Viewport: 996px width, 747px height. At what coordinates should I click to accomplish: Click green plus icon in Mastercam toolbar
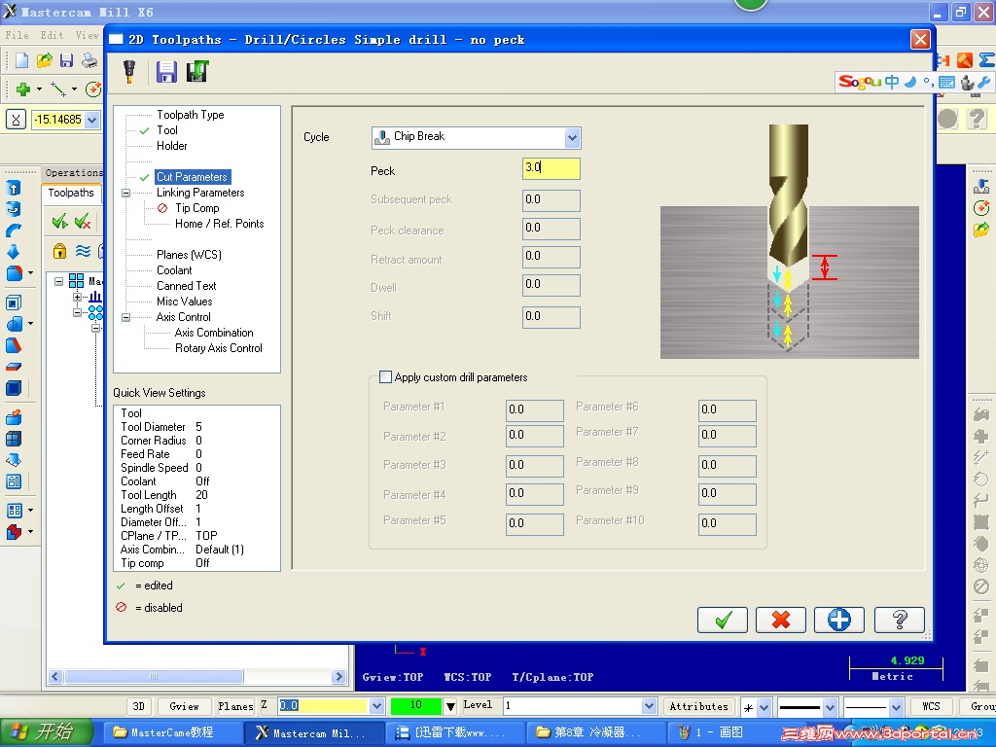click(x=23, y=89)
